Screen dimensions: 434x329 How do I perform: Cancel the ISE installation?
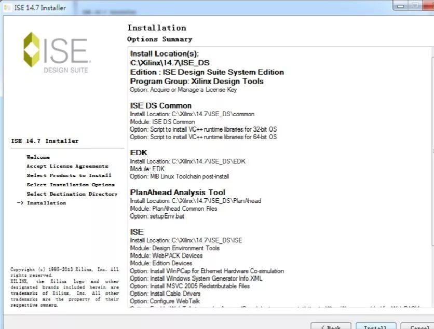417,326
